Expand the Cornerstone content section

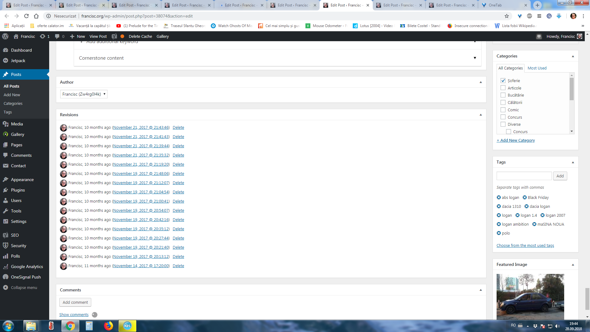[475, 58]
